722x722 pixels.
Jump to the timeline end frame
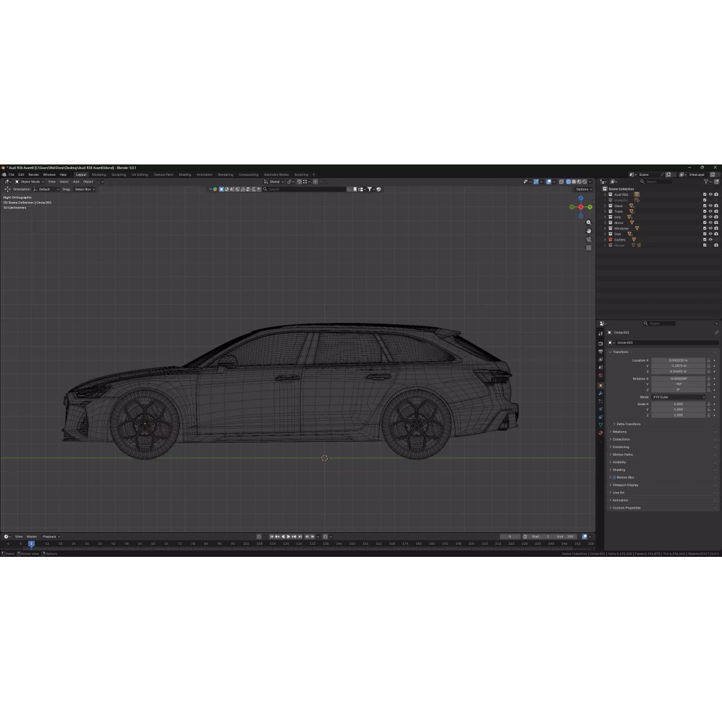pos(299,537)
